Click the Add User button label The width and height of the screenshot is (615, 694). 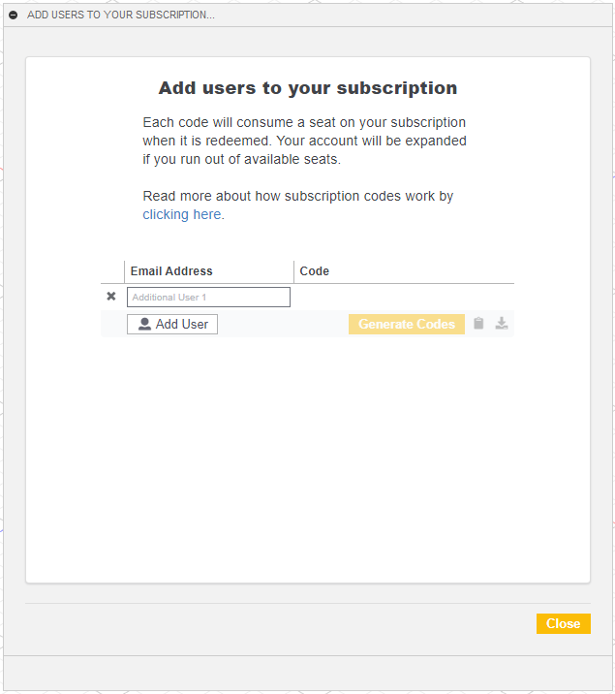182,325
